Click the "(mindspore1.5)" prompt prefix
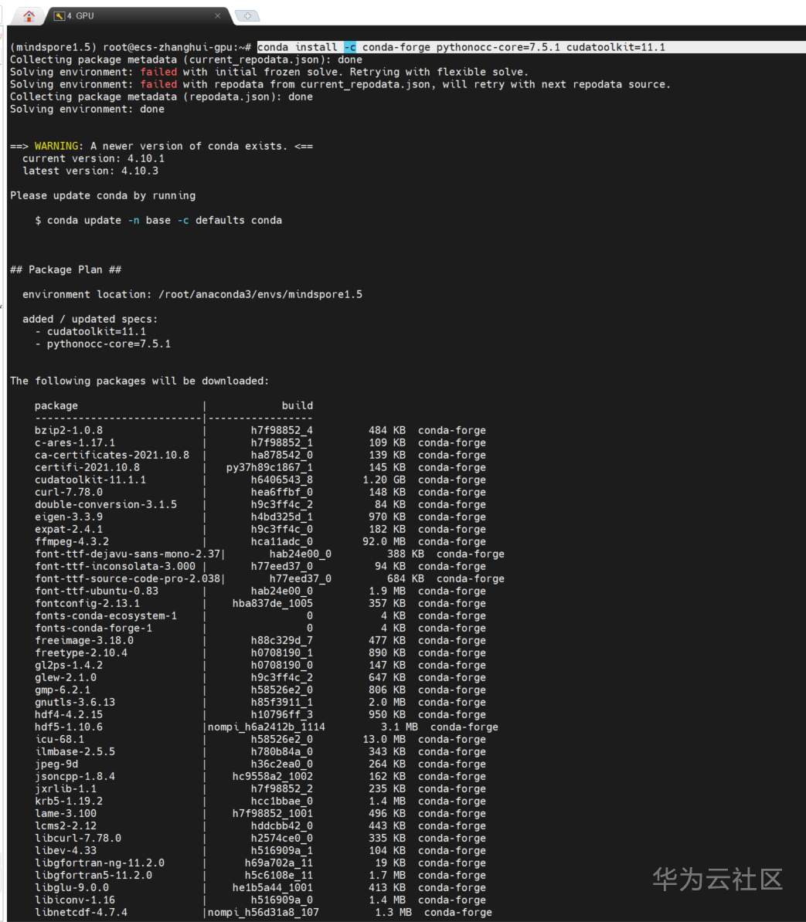Viewport: 806px width, 922px height. [53, 47]
